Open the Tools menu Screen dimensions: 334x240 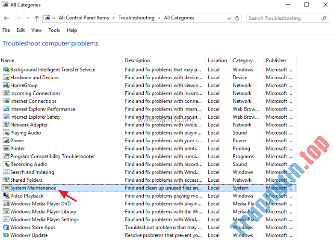(x=54, y=30)
